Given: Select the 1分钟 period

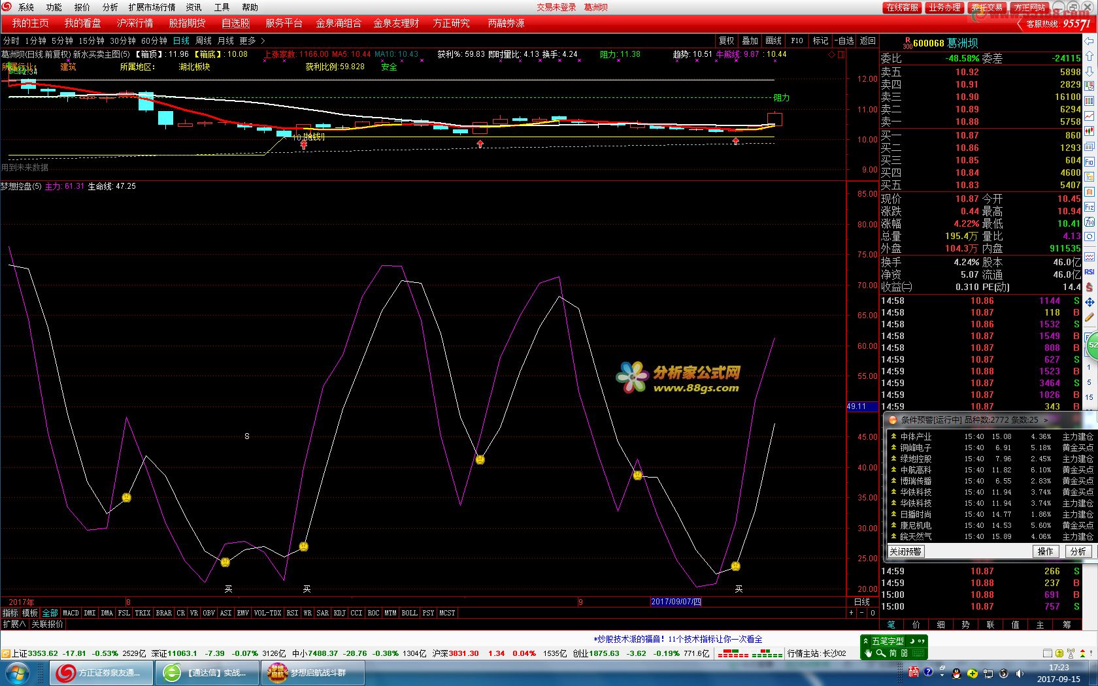Looking at the screenshot, I should click(35, 41).
